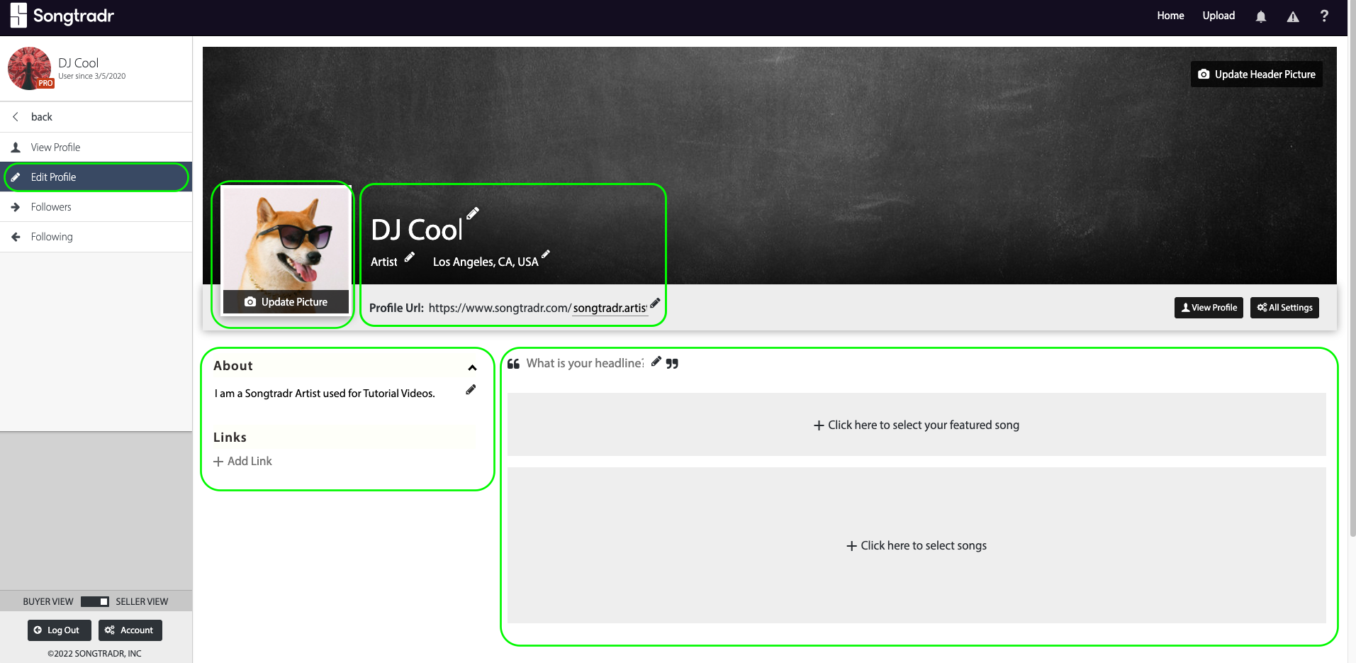Viewport: 1356px width, 663px height.
Task: Click the Following arrow icon
Action: pos(16,237)
